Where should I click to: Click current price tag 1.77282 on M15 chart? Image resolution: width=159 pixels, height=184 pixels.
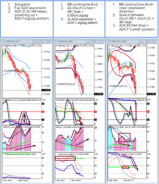pyautogui.click(x=151, y=94)
